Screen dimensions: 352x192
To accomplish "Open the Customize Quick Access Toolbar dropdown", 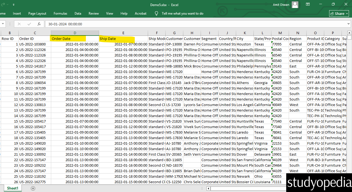I will (13, 4).
